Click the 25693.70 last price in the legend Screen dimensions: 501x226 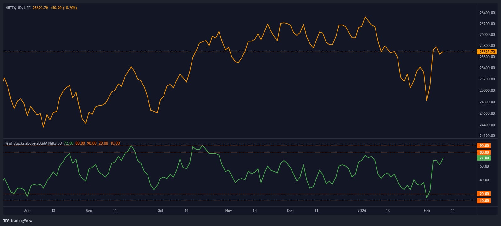tap(40, 8)
